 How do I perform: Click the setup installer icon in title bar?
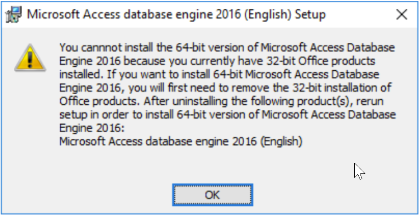(14, 15)
